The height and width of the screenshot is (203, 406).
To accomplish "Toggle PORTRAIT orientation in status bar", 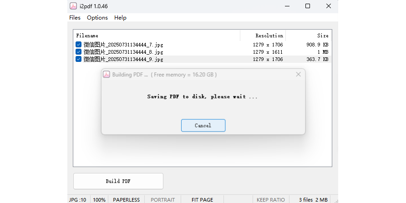I will pos(162,199).
